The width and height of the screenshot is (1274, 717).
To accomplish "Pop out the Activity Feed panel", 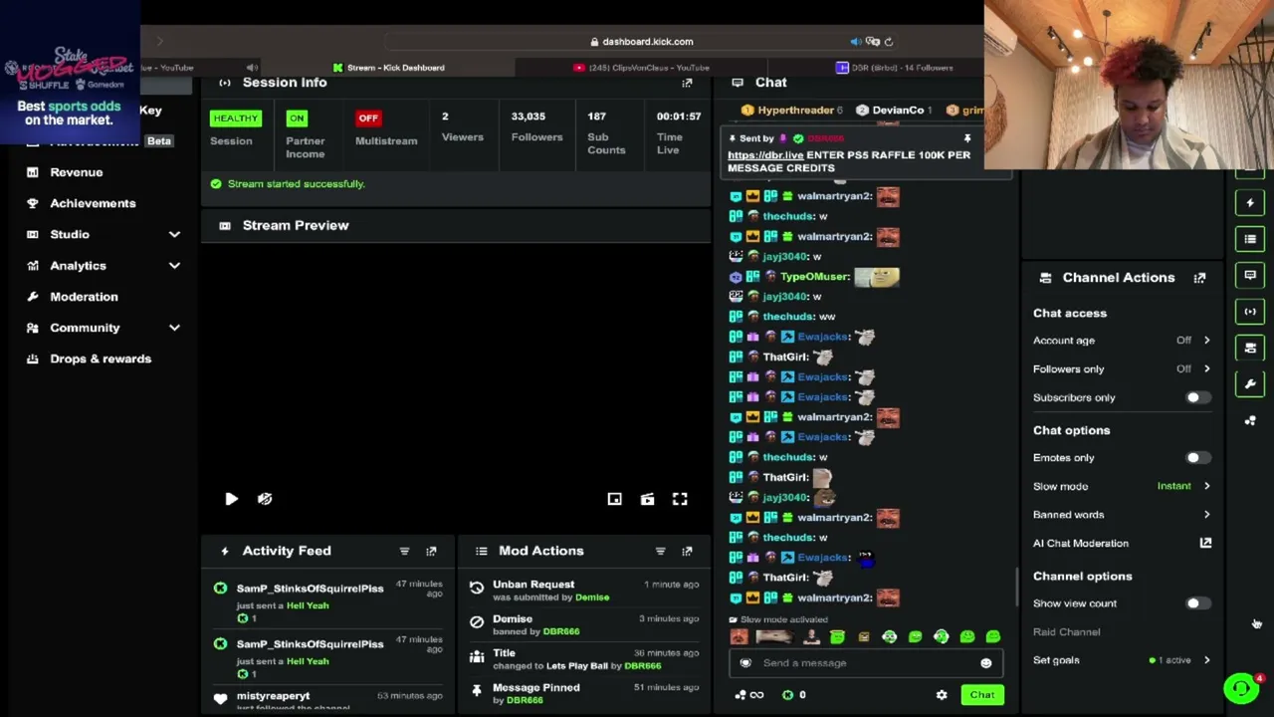I will [431, 551].
